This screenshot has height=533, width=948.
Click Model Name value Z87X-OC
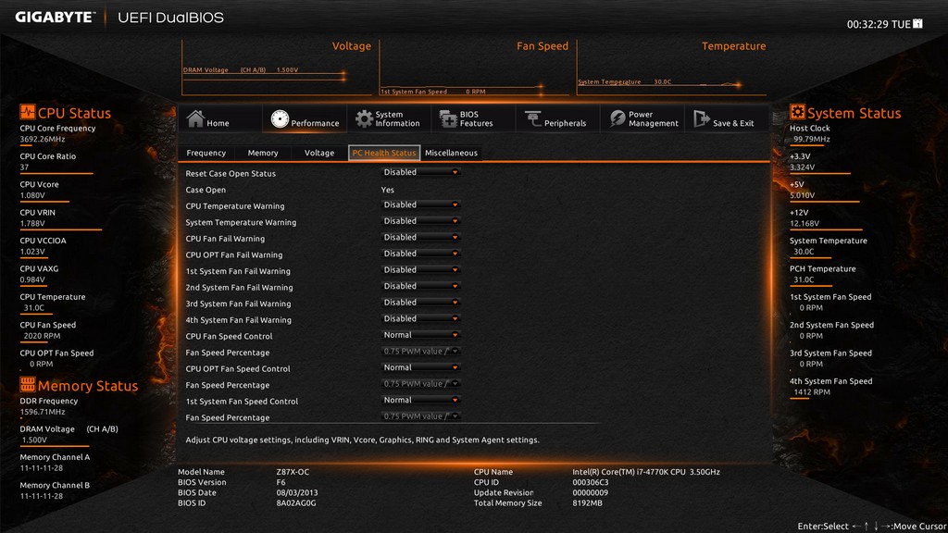pos(293,472)
